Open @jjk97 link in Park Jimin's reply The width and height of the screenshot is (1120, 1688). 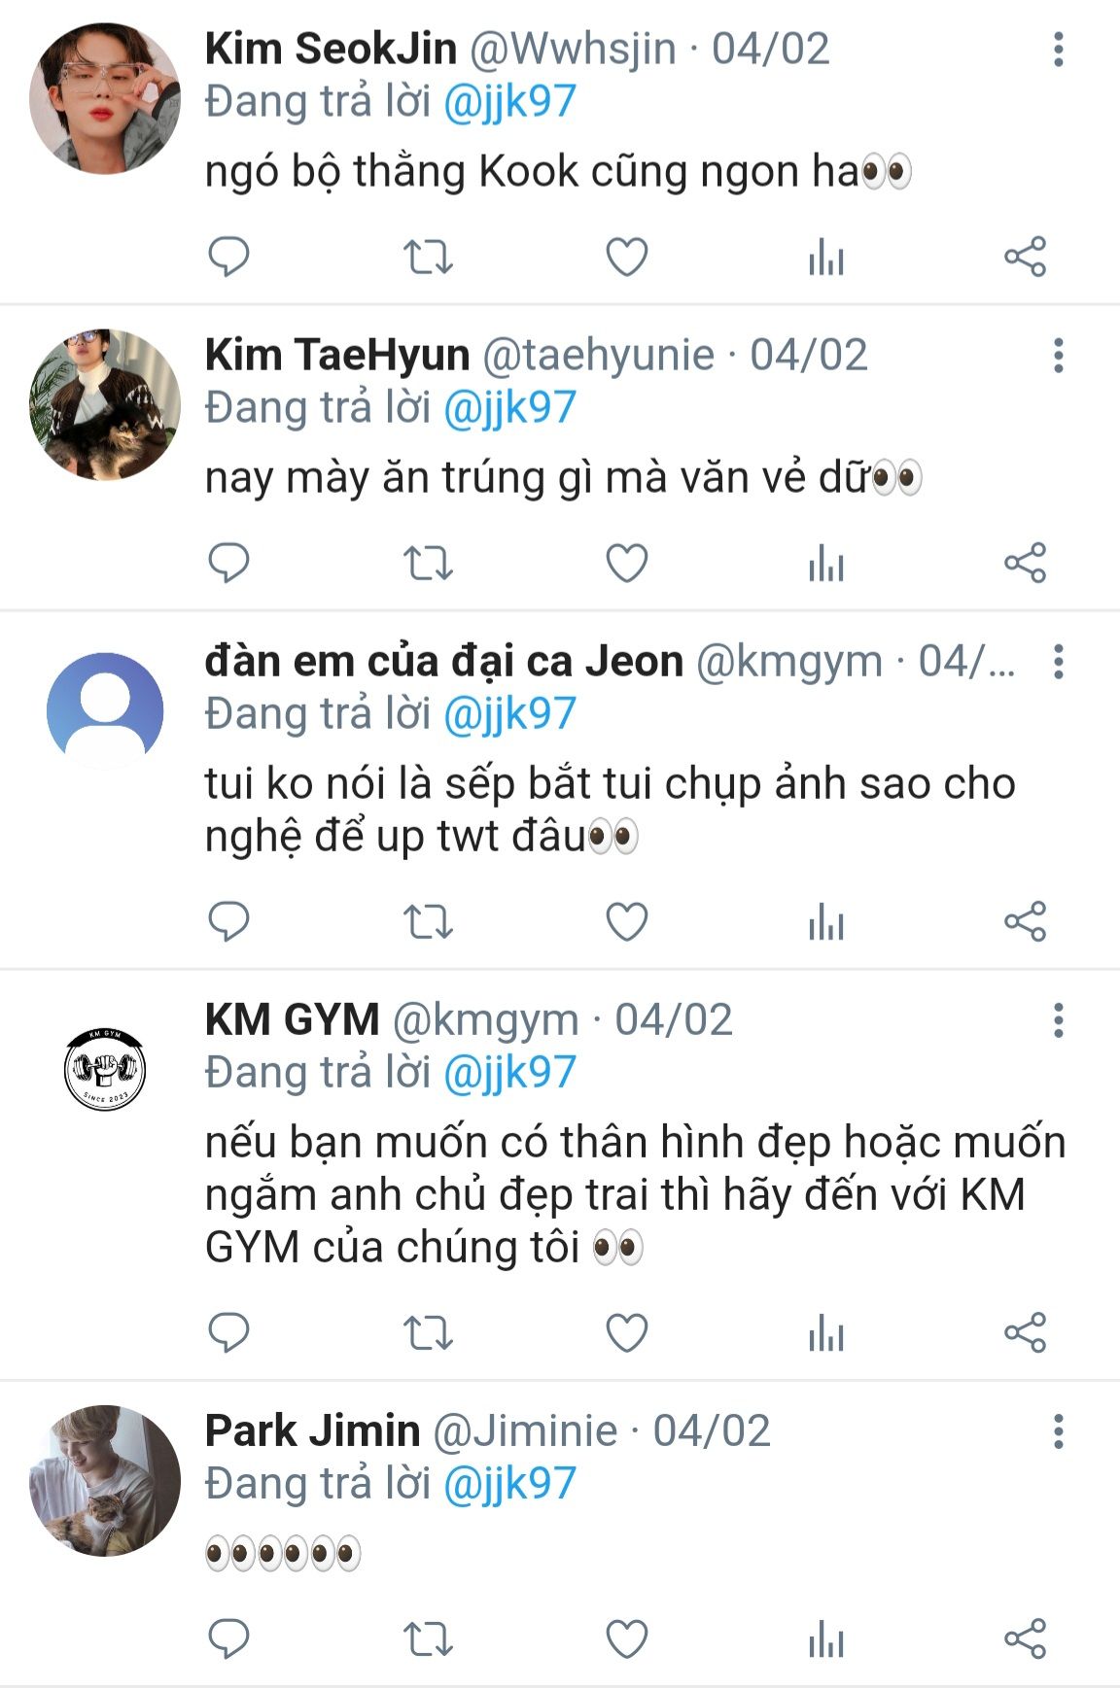pyautogui.click(x=510, y=1485)
